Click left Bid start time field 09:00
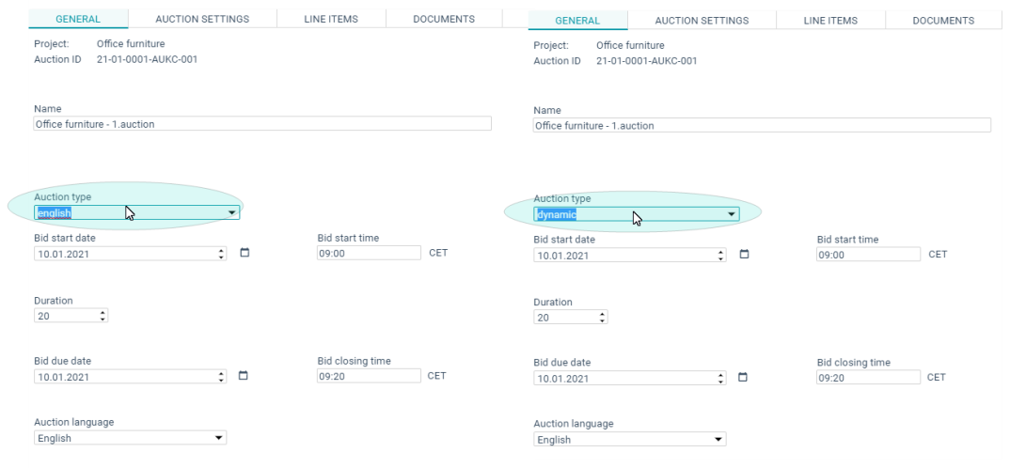 [x=369, y=253]
